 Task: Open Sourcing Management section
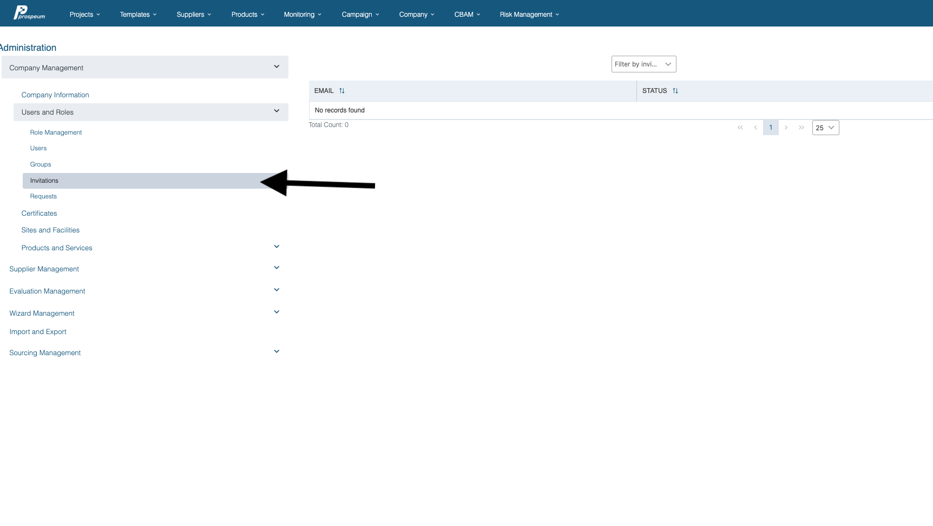(45, 353)
